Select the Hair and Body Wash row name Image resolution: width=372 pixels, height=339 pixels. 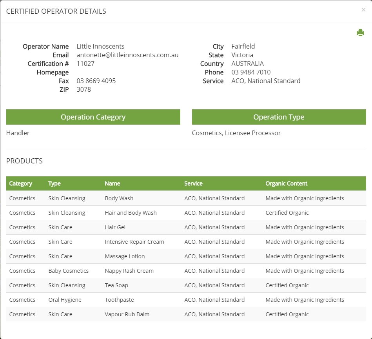coord(131,213)
